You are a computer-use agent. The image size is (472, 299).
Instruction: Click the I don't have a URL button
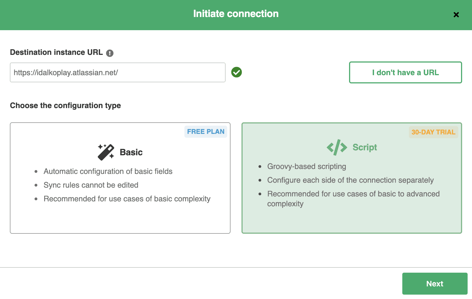point(406,72)
